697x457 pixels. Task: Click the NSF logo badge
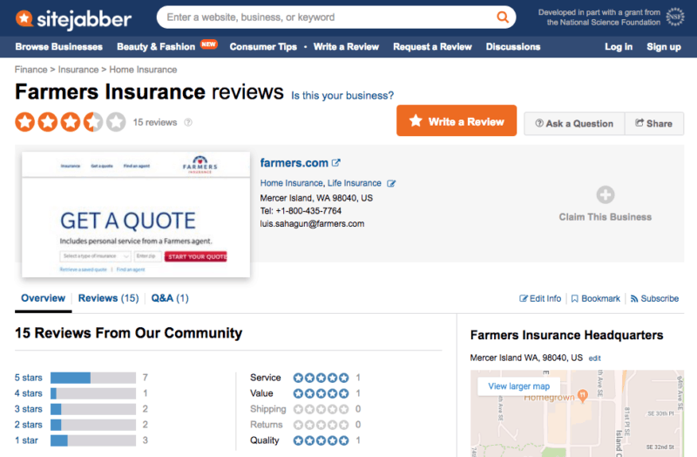tap(673, 17)
